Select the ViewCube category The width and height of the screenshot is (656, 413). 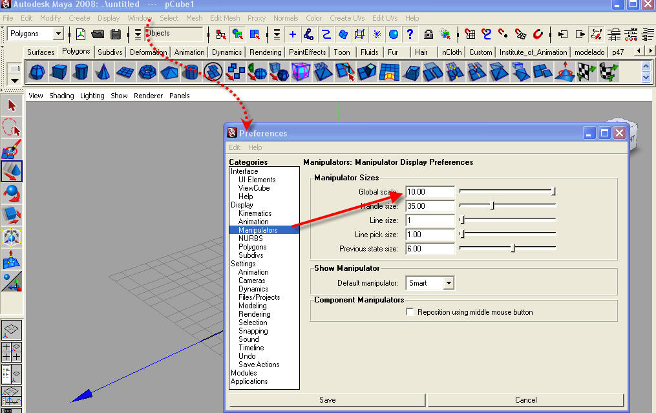pyautogui.click(x=254, y=188)
